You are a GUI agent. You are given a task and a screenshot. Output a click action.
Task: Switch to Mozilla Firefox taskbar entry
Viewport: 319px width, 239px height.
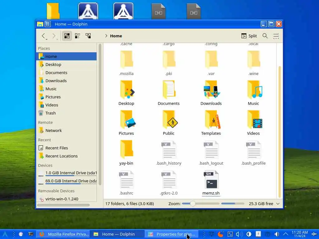point(63,234)
